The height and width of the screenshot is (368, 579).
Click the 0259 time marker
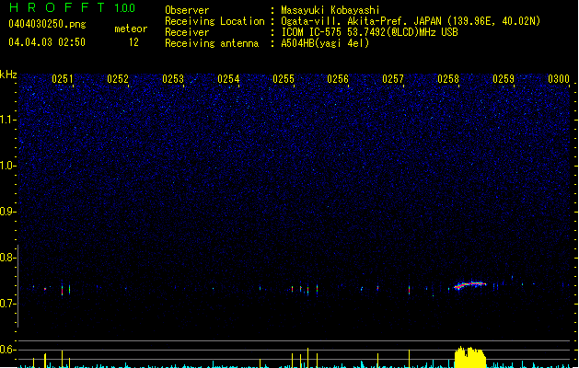click(504, 79)
